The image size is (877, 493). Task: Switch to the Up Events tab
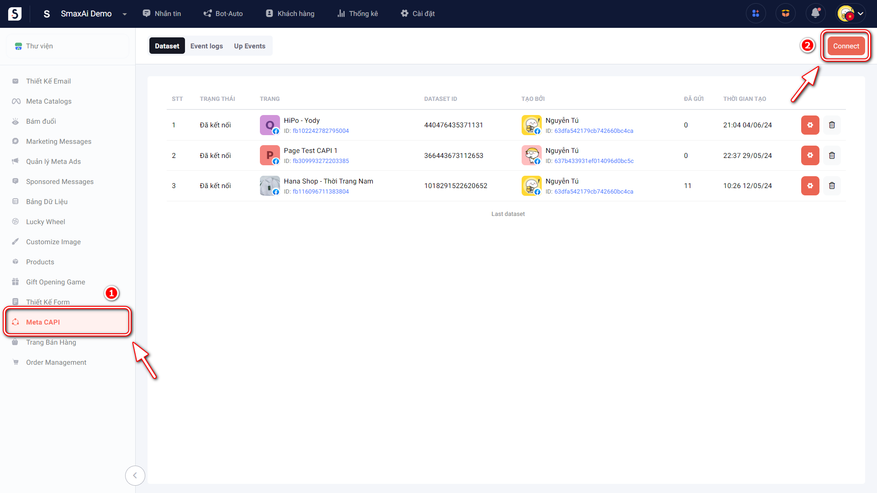pos(249,46)
